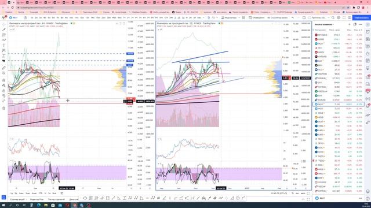Open Windows Start menu
Image resolution: width=371 pixels, height=208 pixels.
click(3, 206)
